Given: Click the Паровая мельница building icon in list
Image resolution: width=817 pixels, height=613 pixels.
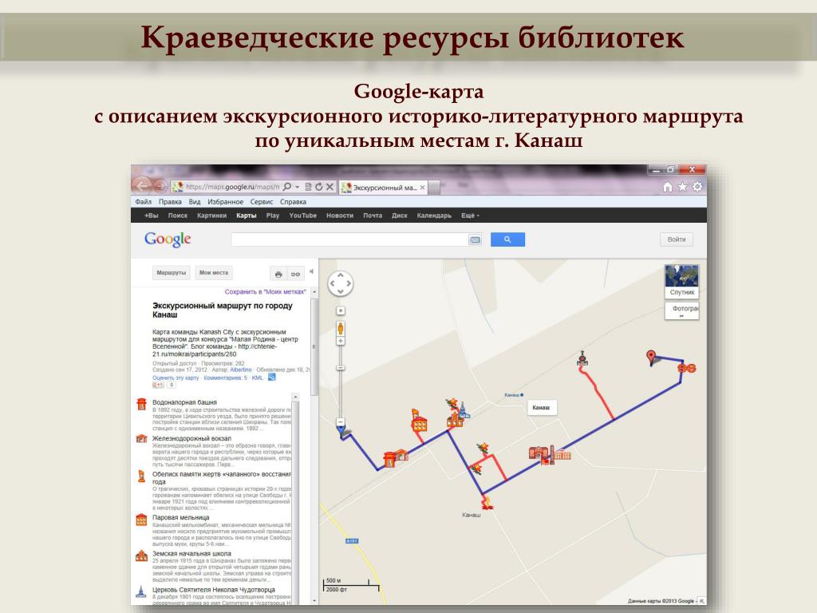Looking at the screenshot, I should pyautogui.click(x=141, y=520).
